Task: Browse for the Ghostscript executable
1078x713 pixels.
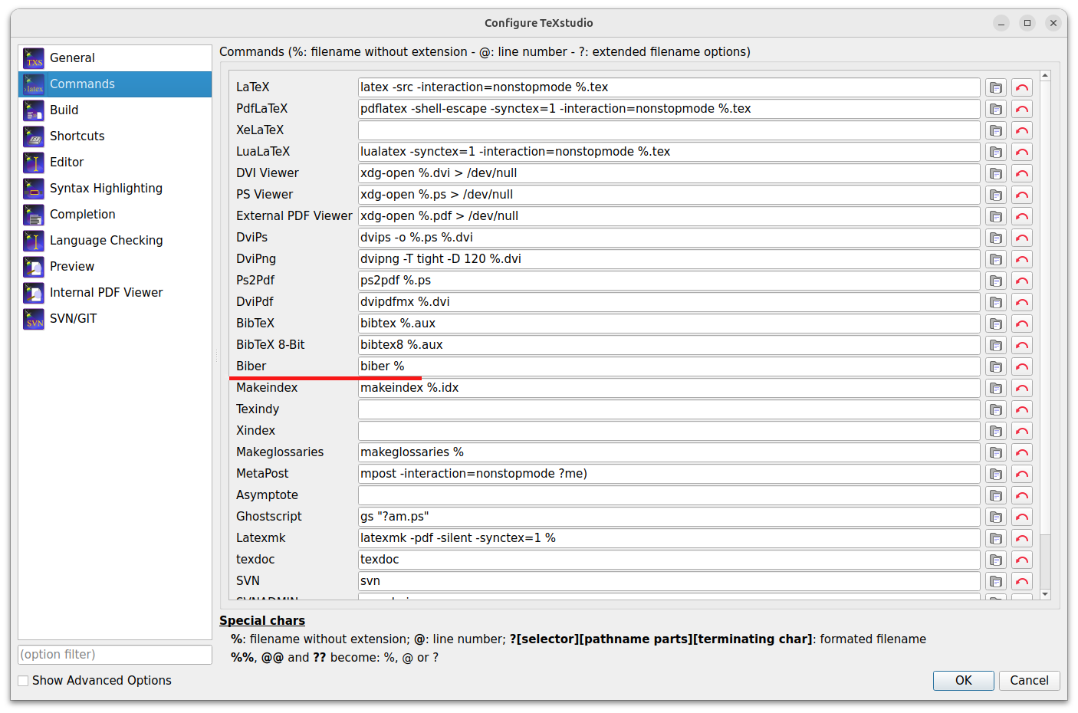Action: [x=995, y=517]
